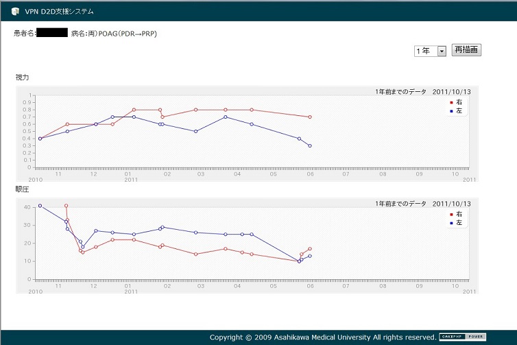Click the 患者名 label

pyautogui.click(x=25, y=33)
